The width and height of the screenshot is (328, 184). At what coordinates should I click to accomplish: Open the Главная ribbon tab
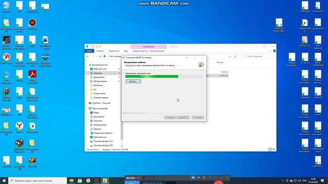coord(100,51)
